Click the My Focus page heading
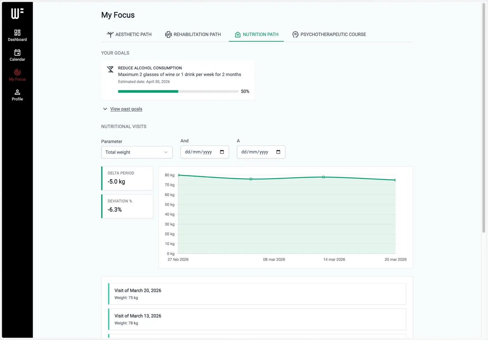Screen dimensions: 488x340 tap(118, 15)
